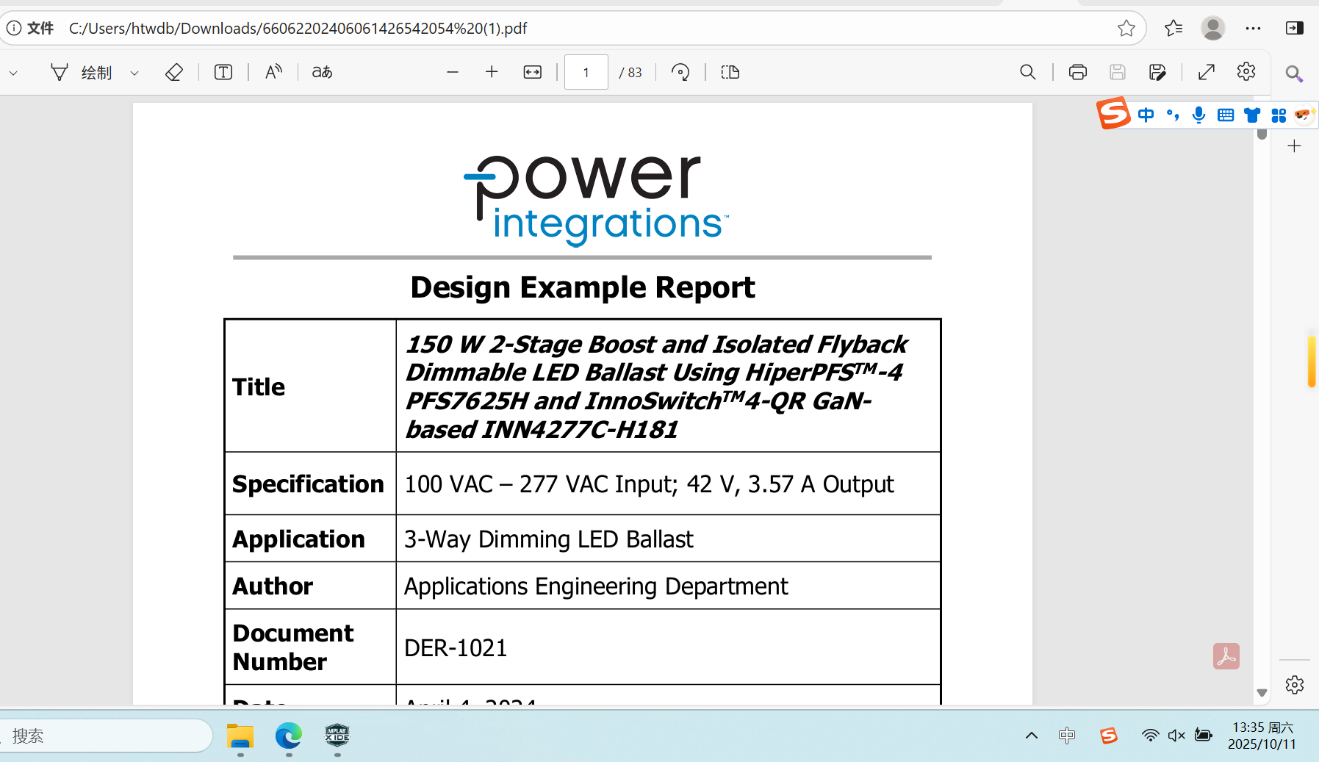Toggle the page view layout icon
This screenshot has height=762, width=1319.
point(730,72)
